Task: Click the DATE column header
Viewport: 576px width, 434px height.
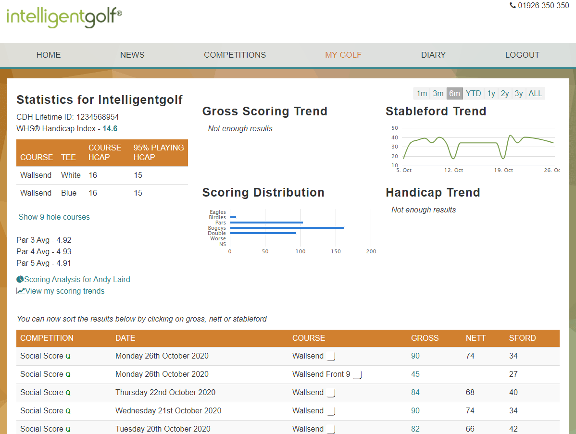Action: 125,338
